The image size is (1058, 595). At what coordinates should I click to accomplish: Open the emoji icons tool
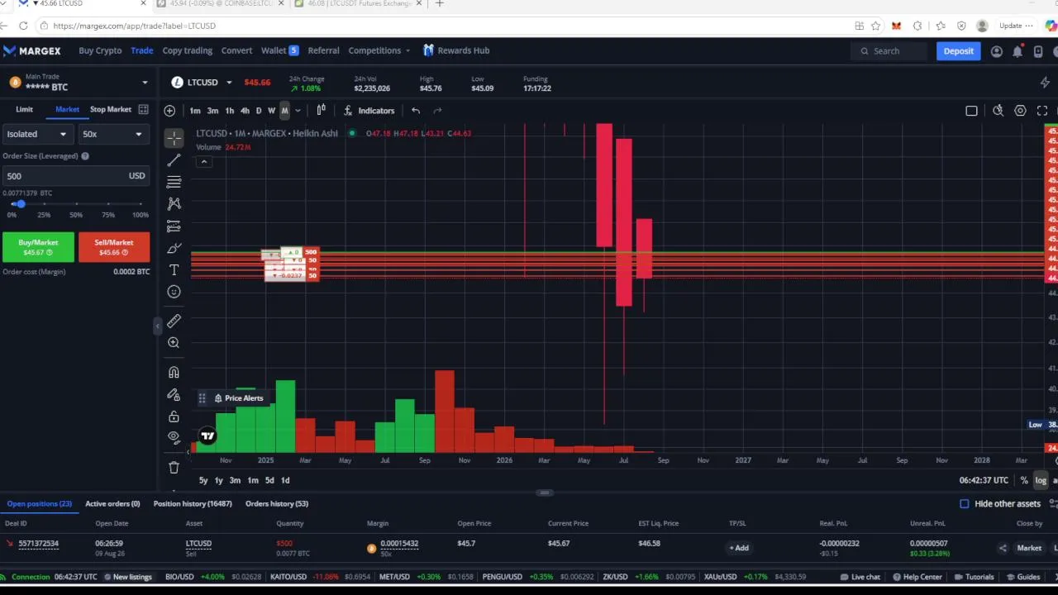pos(174,292)
